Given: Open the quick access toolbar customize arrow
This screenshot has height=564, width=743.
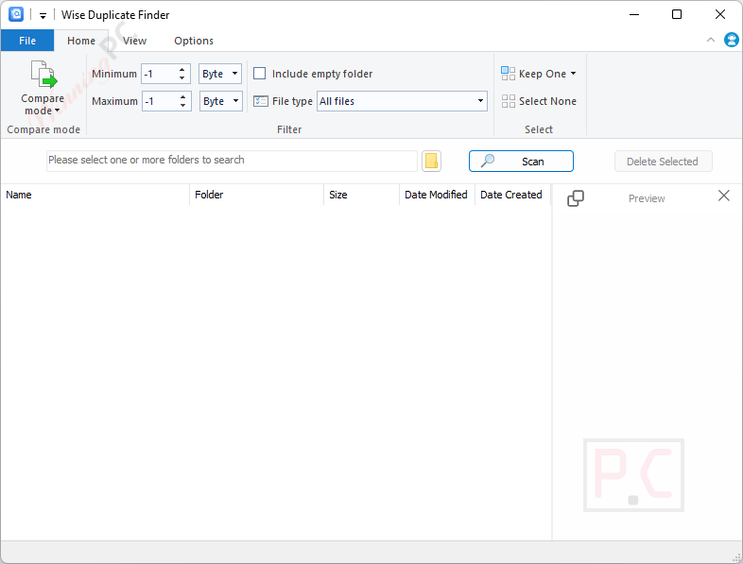Looking at the screenshot, I should (x=43, y=16).
